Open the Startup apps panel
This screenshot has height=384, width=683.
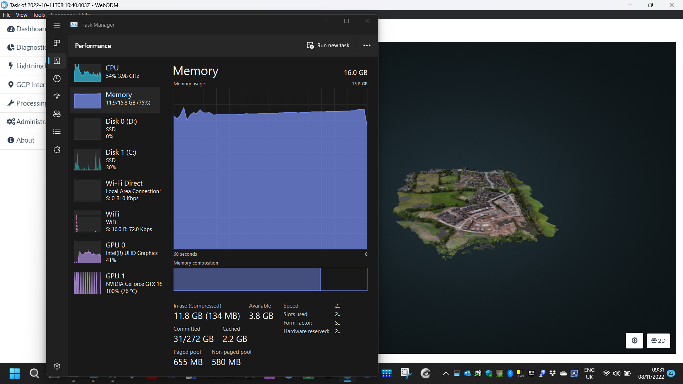pos(57,96)
